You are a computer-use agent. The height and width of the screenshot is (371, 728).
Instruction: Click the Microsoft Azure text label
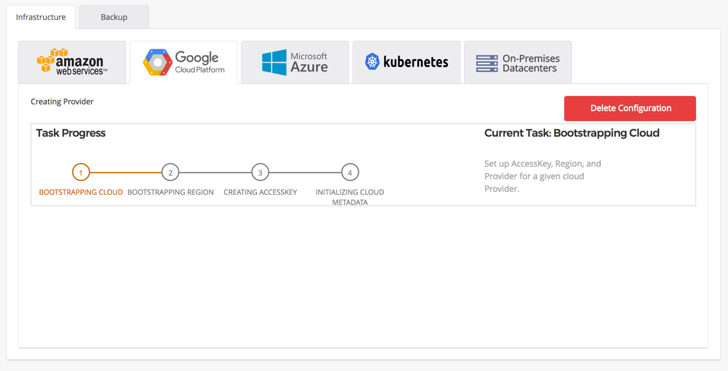(309, 62)
